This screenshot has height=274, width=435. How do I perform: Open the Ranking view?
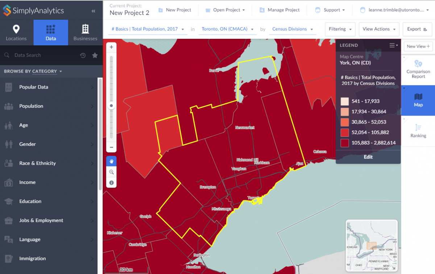tap(418, 131)
